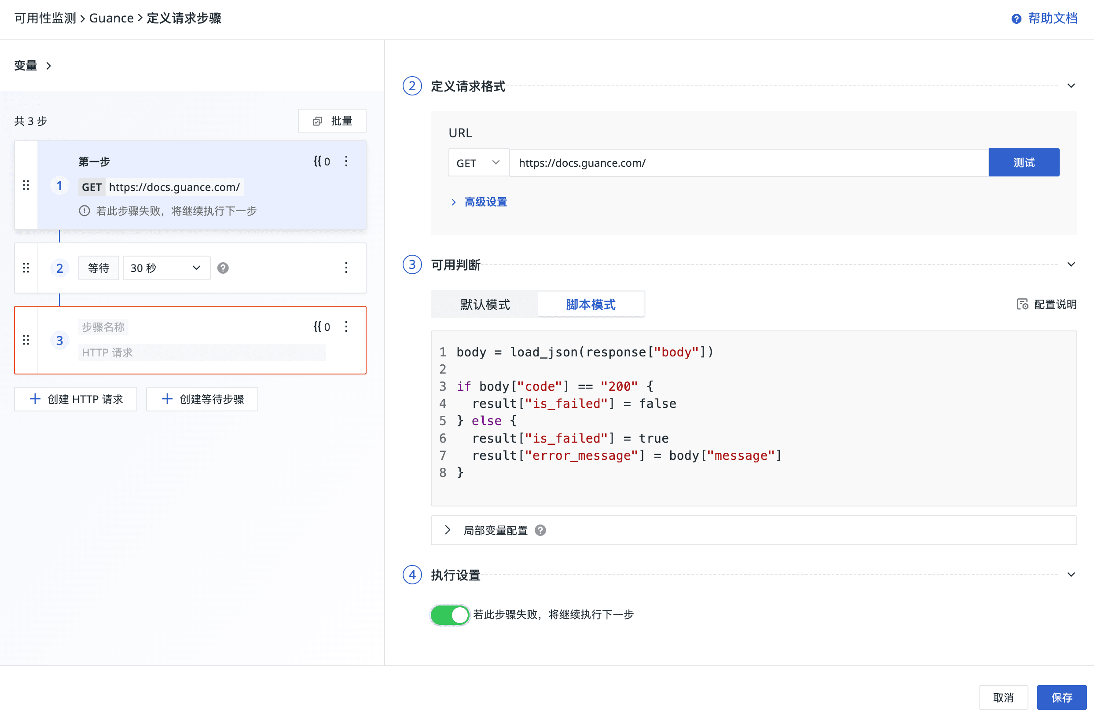This screenshot has height=719, width=1094.
Task: Click 创建等待步骤 button
Action: (x=202, y=399)
